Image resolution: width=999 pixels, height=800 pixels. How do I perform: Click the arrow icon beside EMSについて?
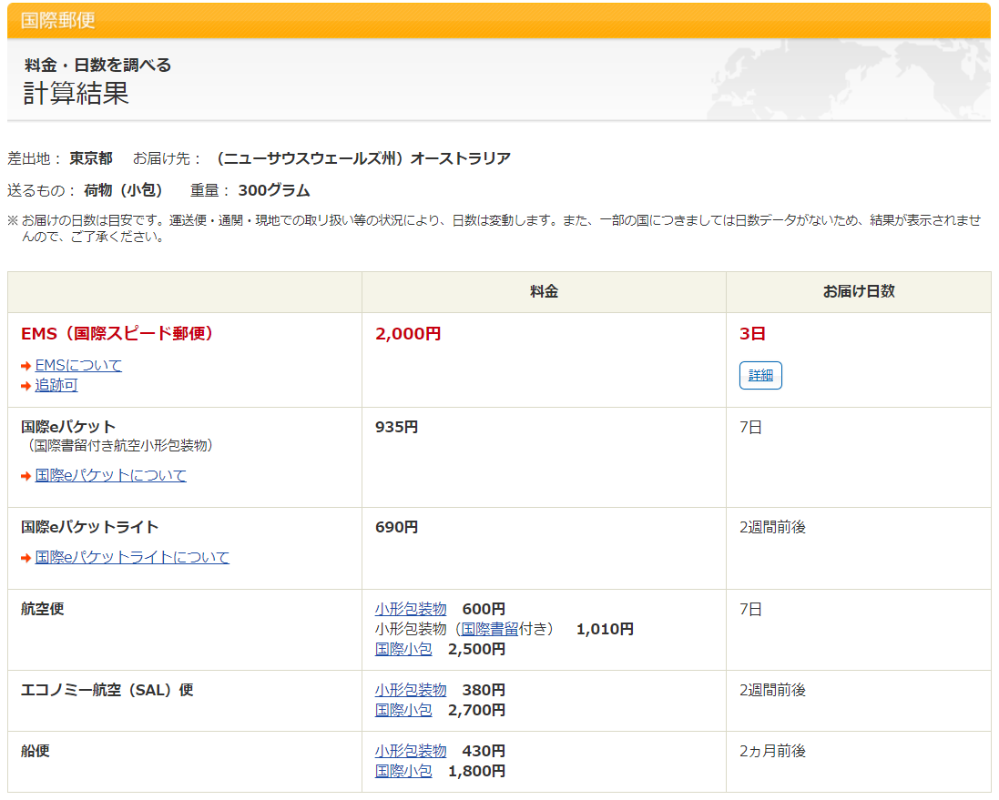pyautogui.click(x=25, y=366)
